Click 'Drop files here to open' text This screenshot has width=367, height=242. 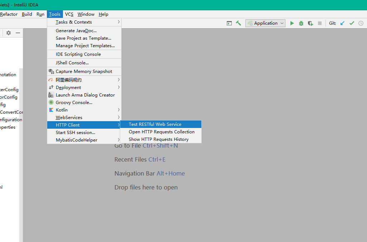coord(146,188)
